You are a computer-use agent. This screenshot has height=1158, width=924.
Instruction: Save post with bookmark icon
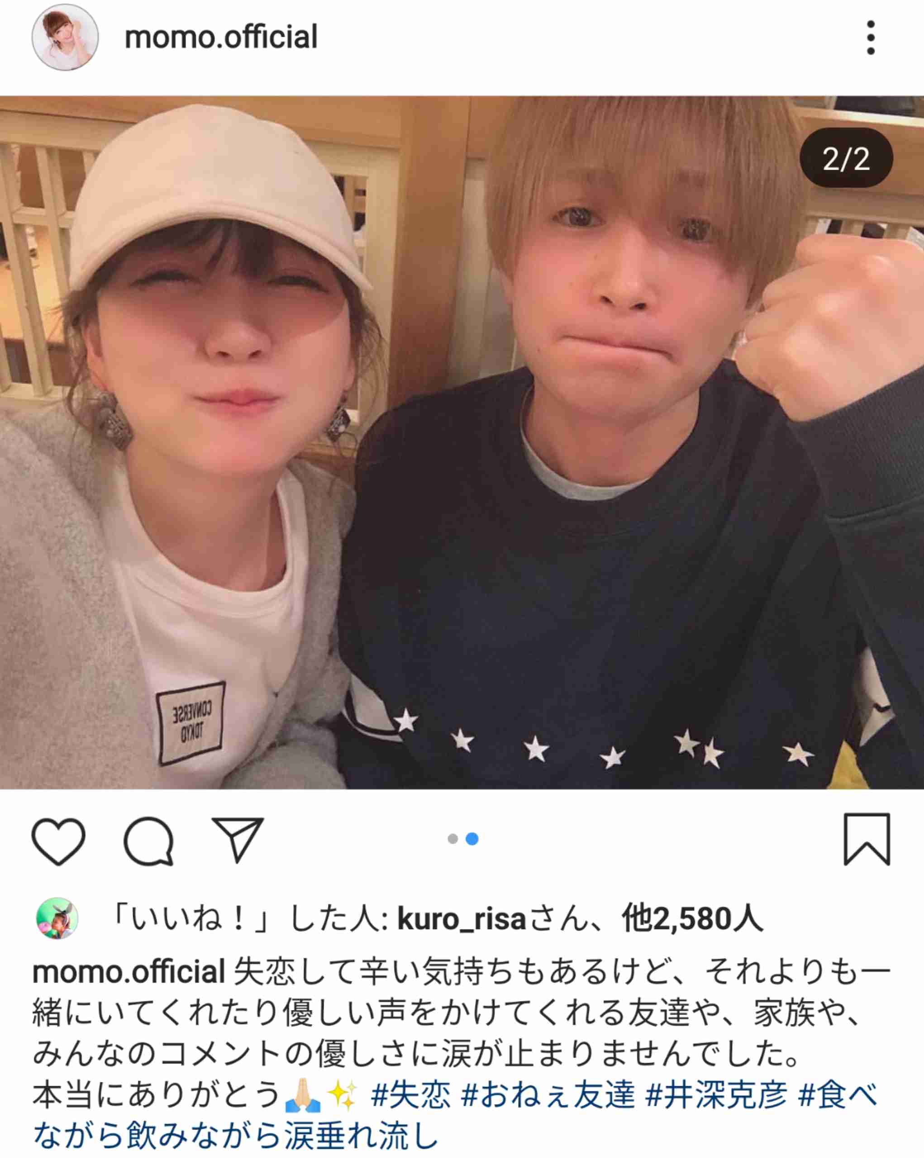[x=867, y=839]
